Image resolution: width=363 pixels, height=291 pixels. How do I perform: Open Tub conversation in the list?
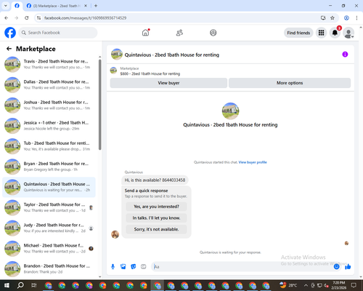pyautogui.click(x=49, y=146)
